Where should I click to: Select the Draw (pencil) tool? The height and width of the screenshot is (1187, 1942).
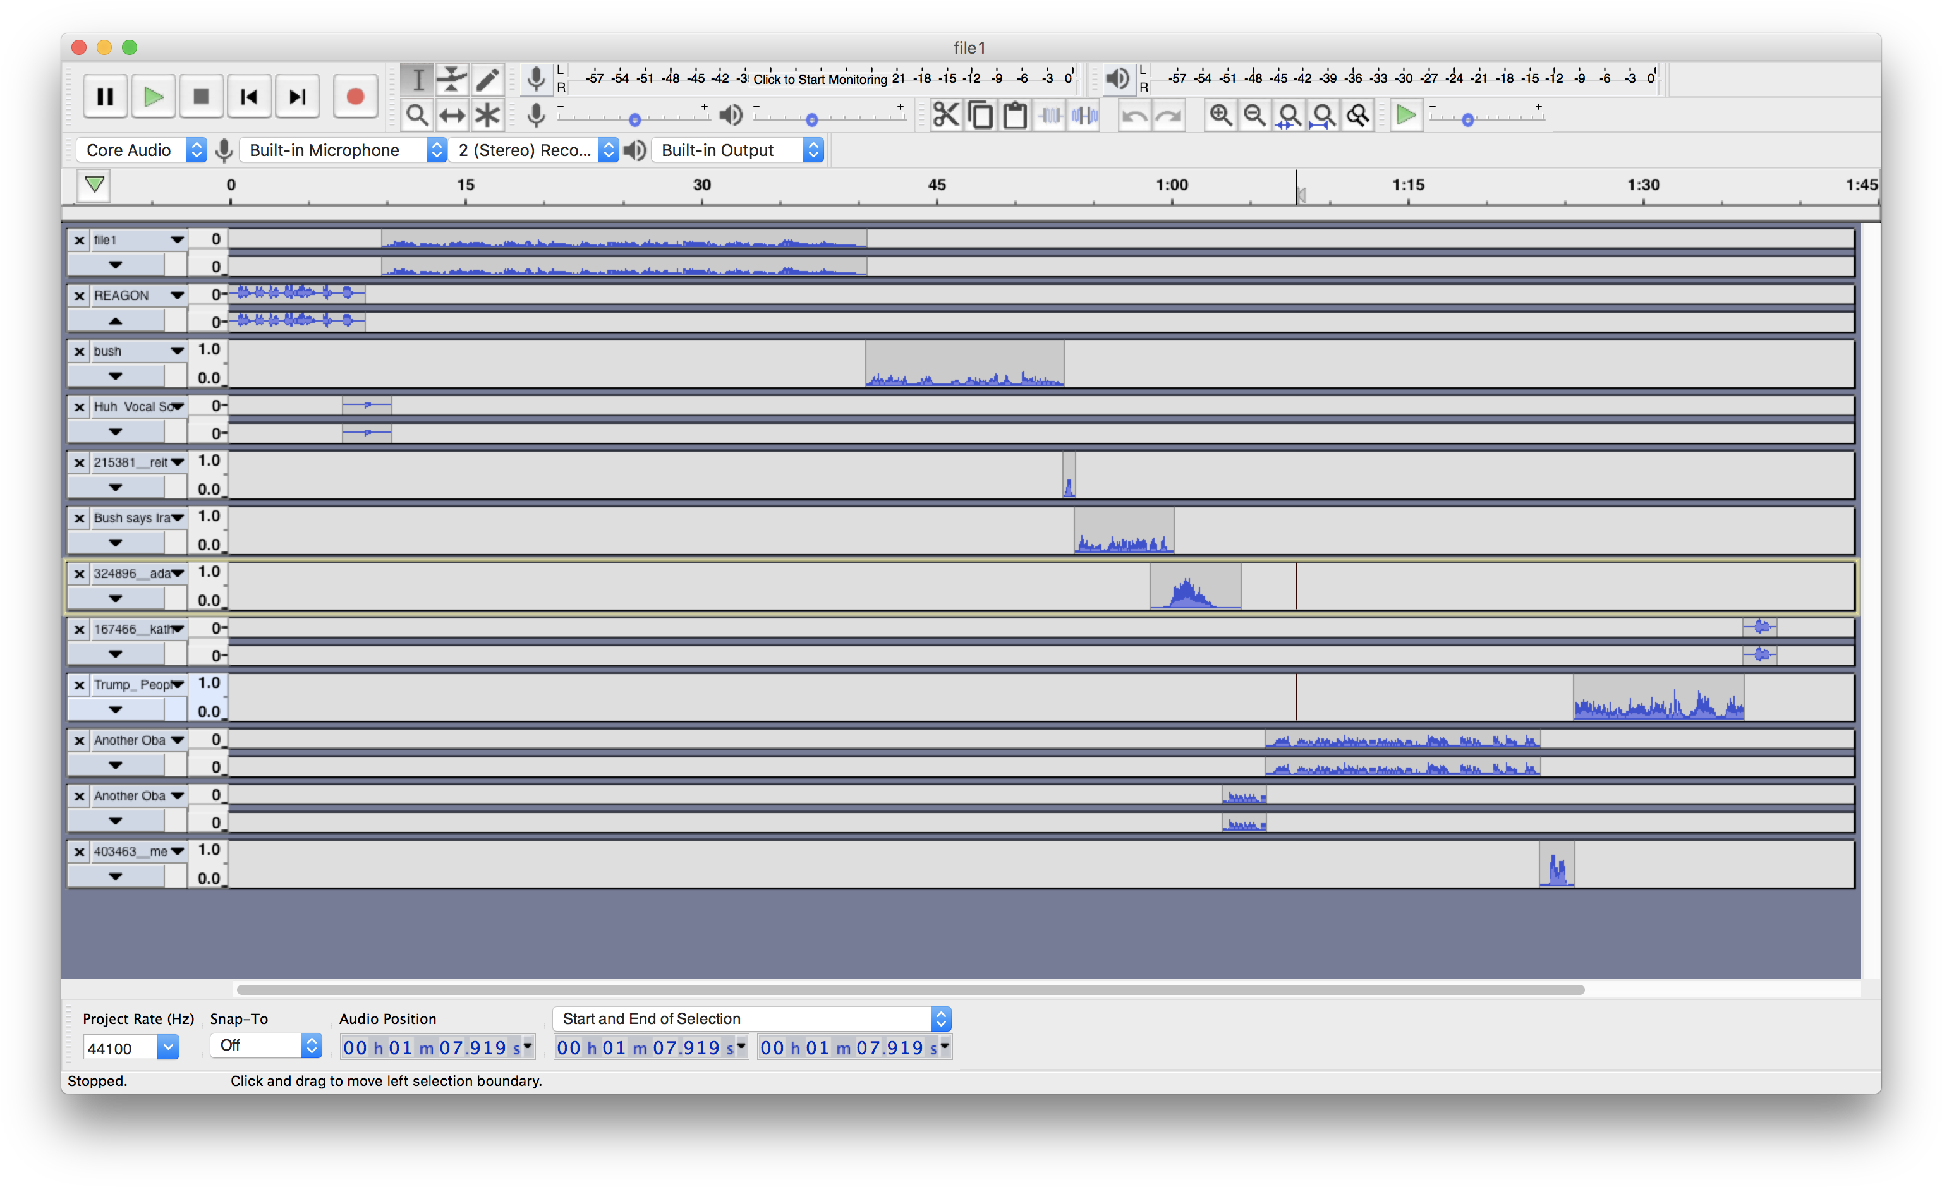tap(488, 79)
